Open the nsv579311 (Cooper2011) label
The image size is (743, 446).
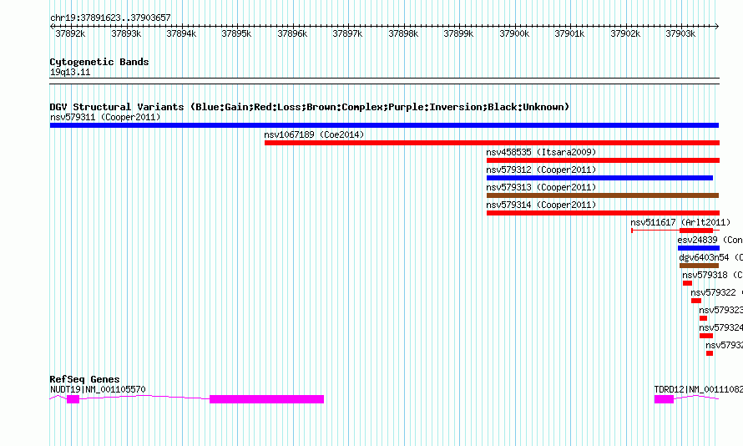pos(105,117)
